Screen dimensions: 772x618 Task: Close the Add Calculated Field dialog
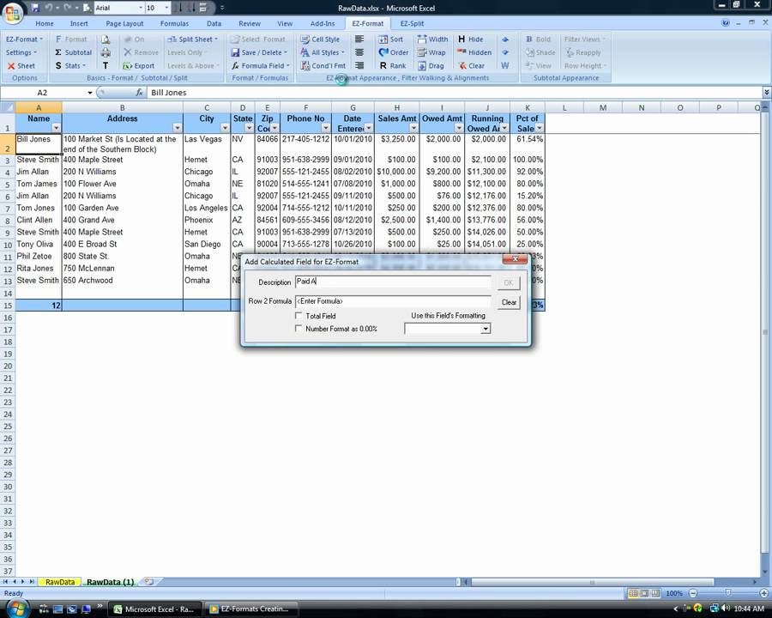coord(515,259)
